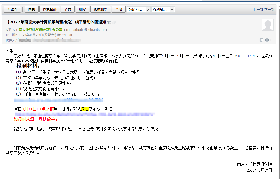The image size is (280, 179).
Task: Click 回复全部 to reply to all
Action: [50, 9]
